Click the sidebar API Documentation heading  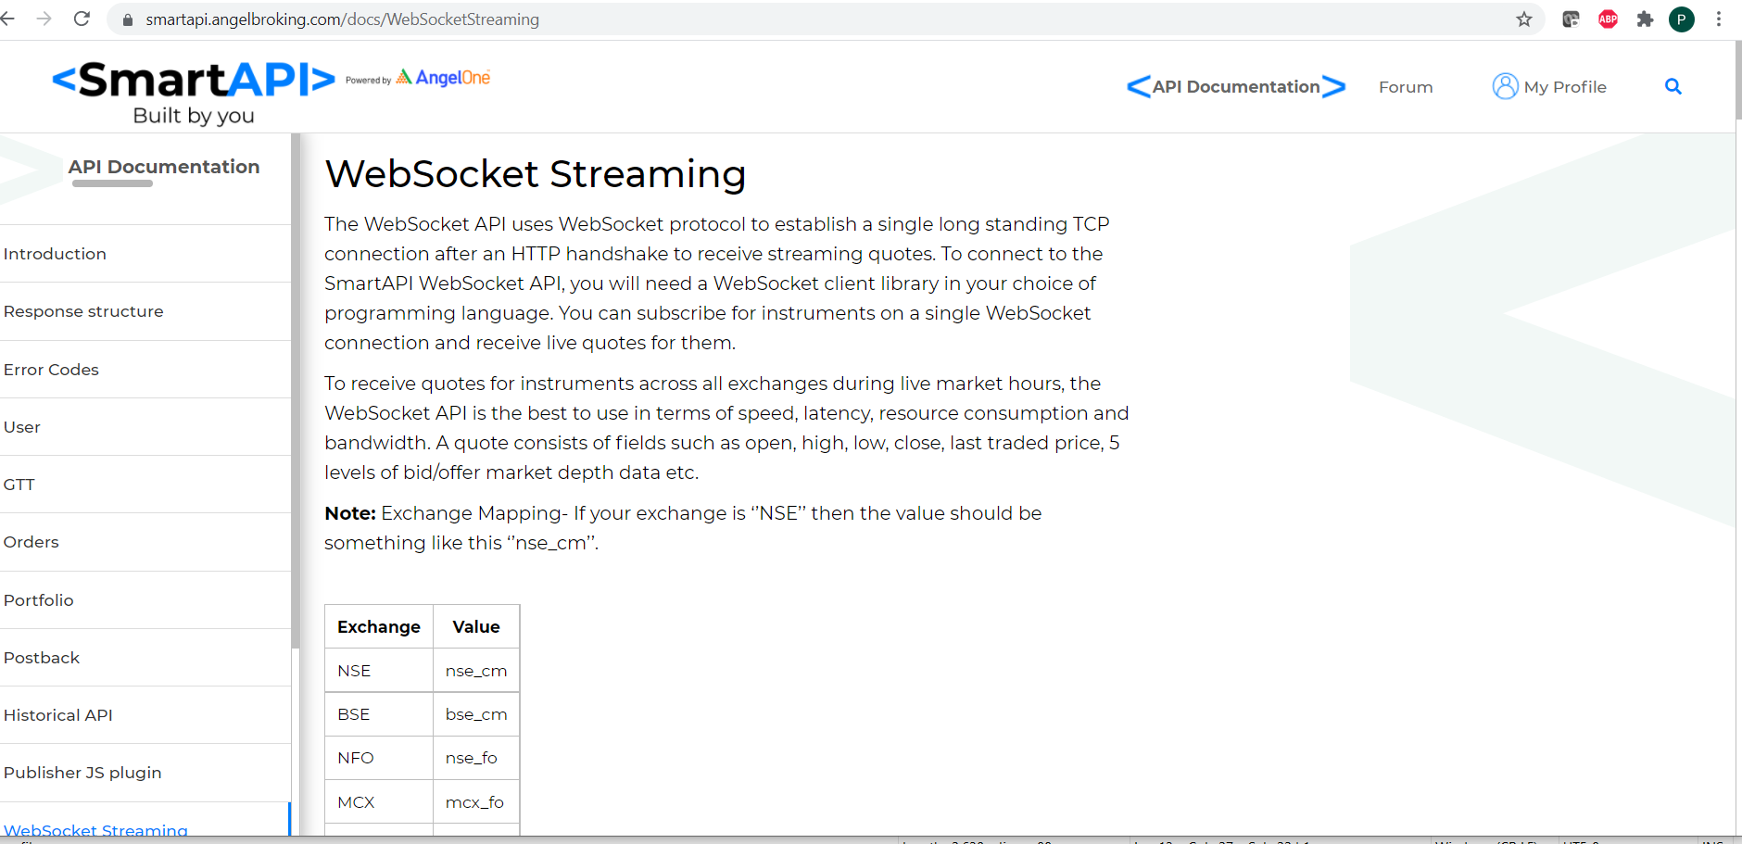coord(164,167)
